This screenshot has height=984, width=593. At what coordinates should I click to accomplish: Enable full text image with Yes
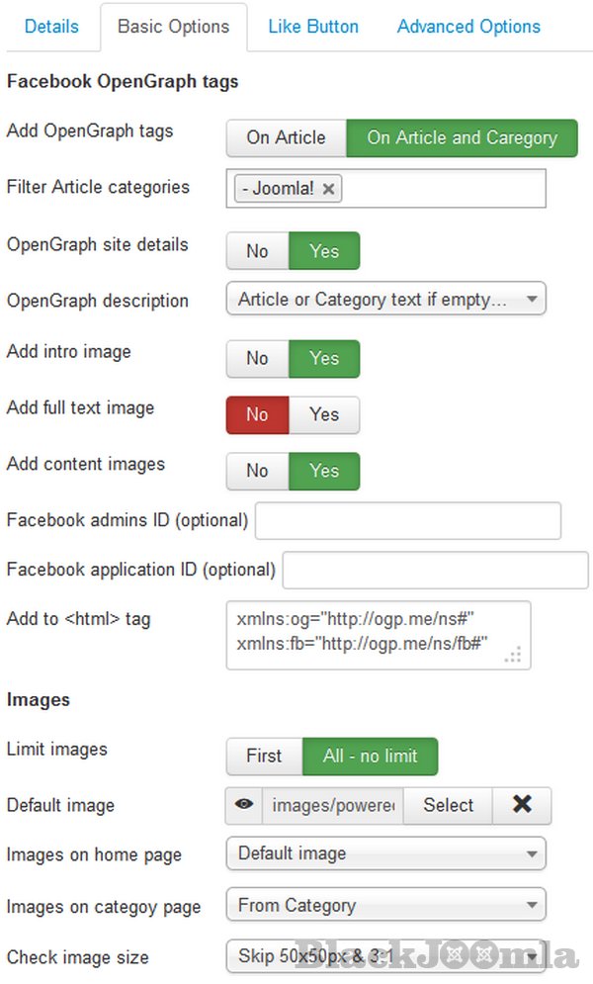324,414
